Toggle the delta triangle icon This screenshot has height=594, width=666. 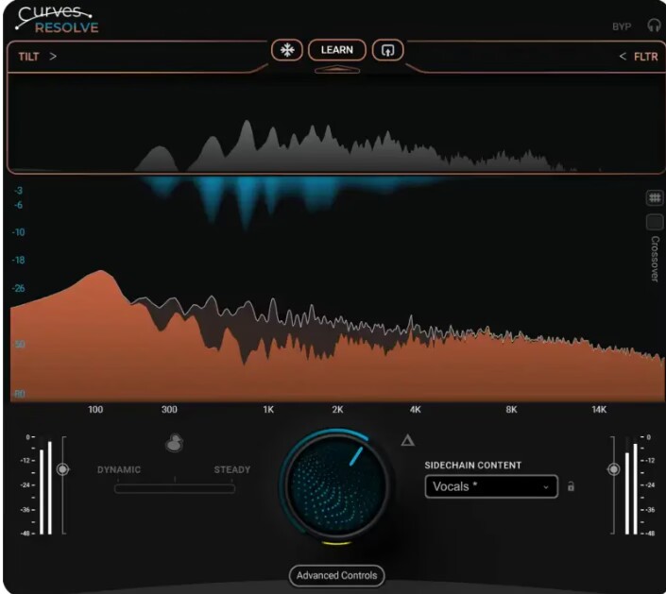coord(408,440)
